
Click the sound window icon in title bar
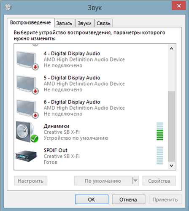click(x=8, y=7)
